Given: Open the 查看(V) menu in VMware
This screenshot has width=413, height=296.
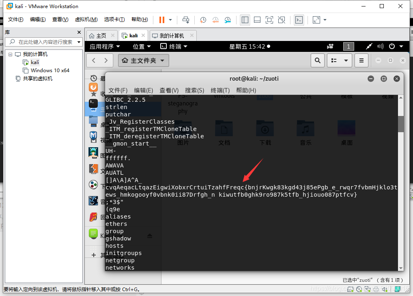Looking at the screenshot, I should click(x=60, y=19).
